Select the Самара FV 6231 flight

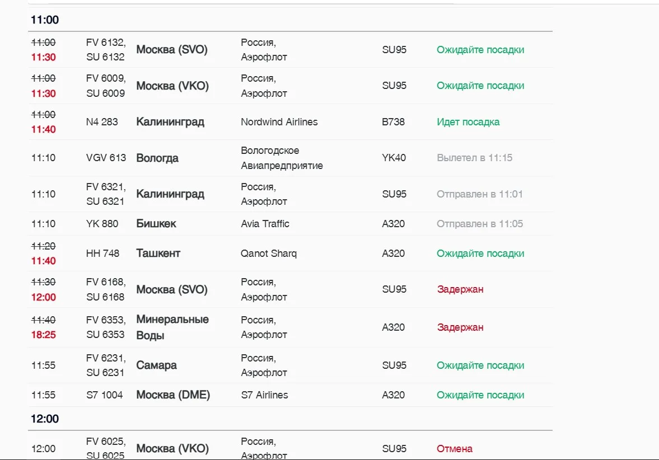(290, 365)
